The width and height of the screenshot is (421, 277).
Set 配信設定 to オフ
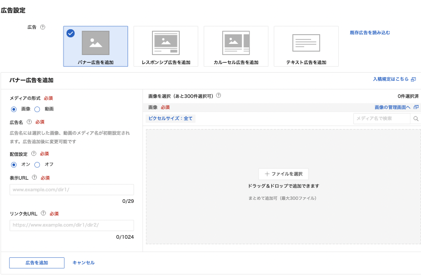click(37, 164)
